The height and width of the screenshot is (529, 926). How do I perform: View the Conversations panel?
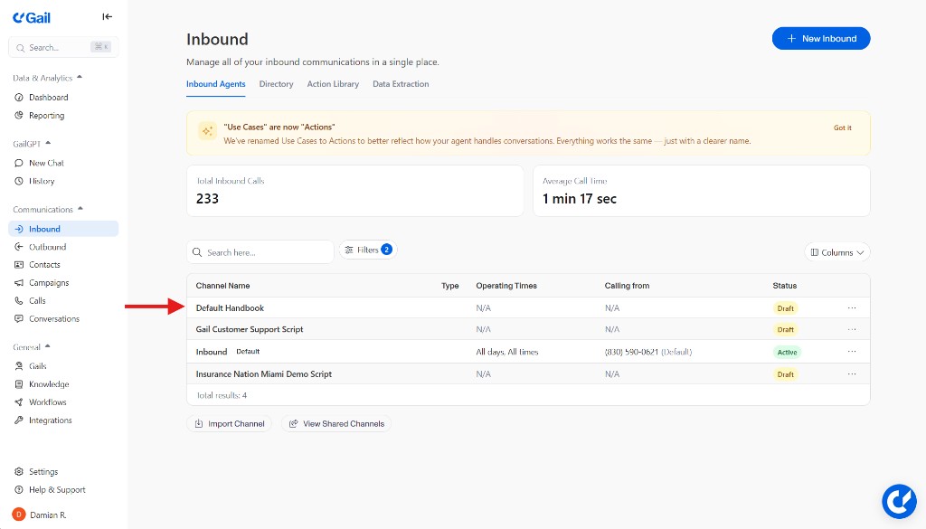tap(52, 318)
